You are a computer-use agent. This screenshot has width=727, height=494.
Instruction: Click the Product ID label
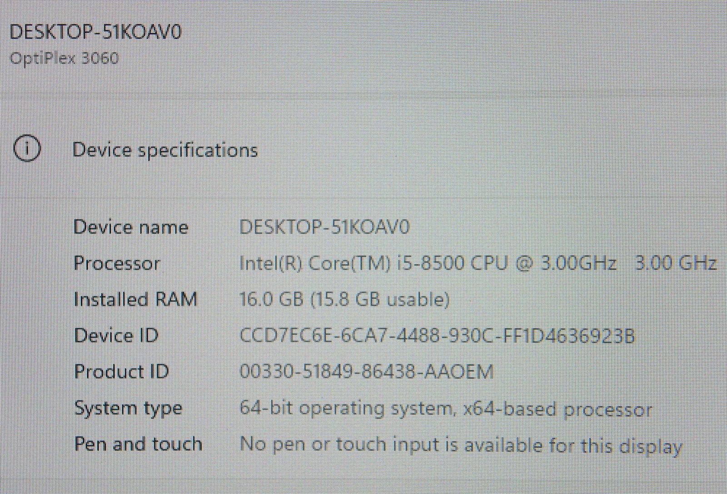click(x=121, y=372)
